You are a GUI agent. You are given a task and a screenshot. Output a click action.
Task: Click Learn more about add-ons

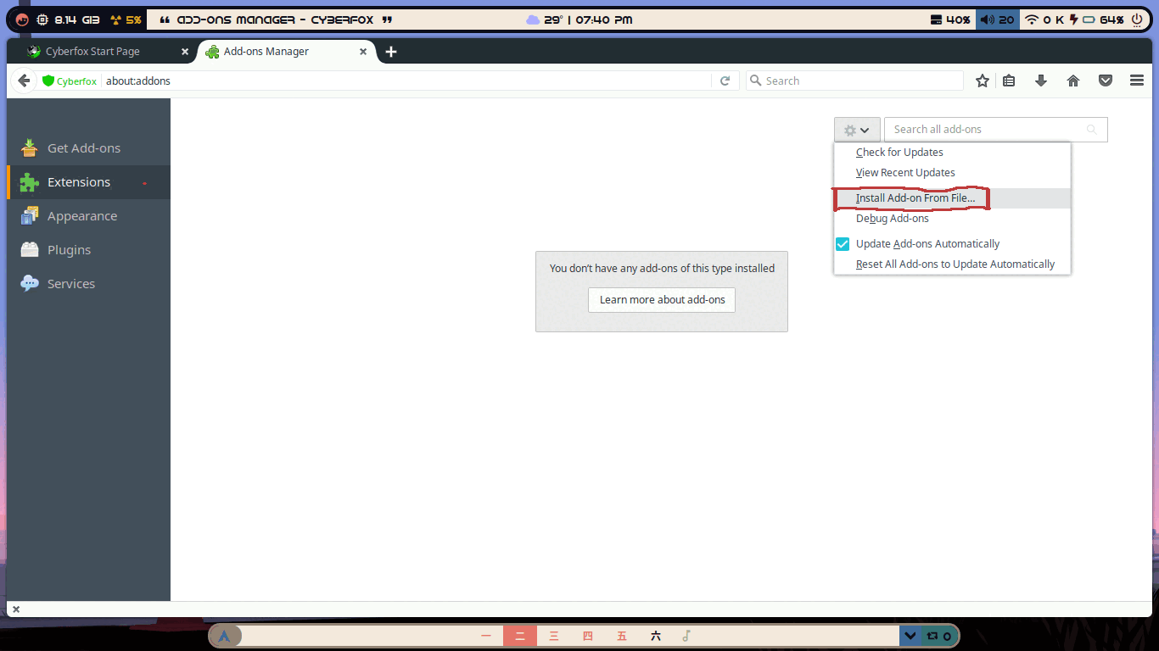point(662,300)
